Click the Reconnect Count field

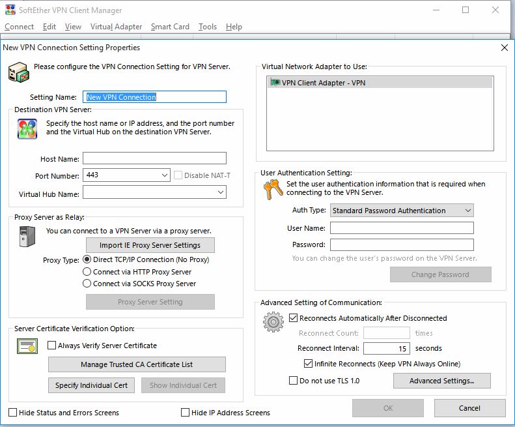pyautogui.click(x=387, y=333)
